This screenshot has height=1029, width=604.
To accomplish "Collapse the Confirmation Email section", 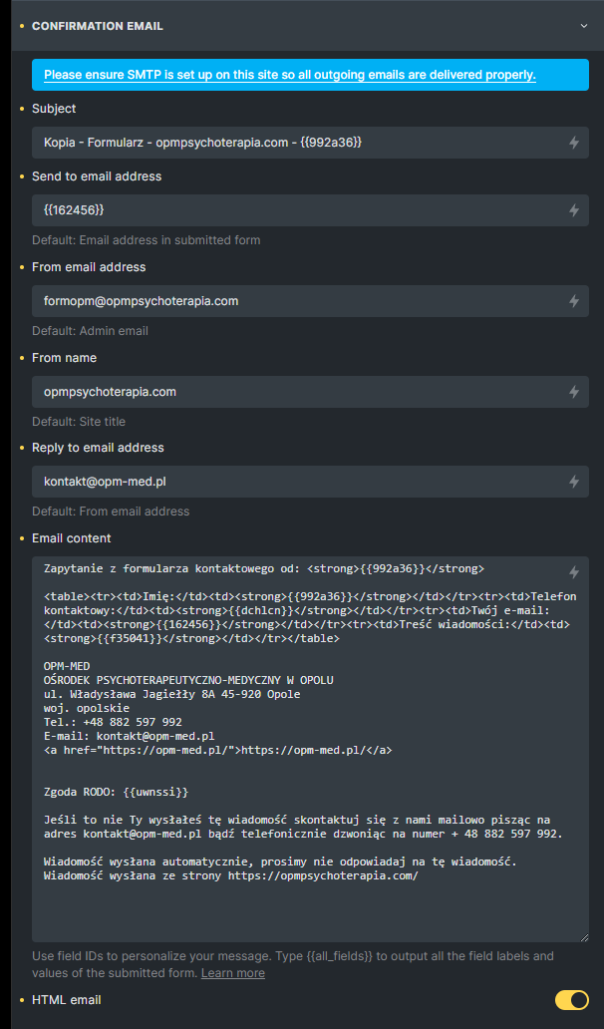I will 584,26.
